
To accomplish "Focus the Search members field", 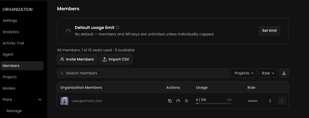I will (x=143, y=73).
